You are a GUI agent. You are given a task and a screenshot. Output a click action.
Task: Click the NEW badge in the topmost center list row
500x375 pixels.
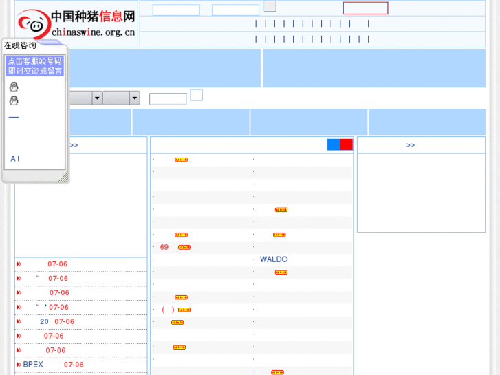click(x=181, y=160)
